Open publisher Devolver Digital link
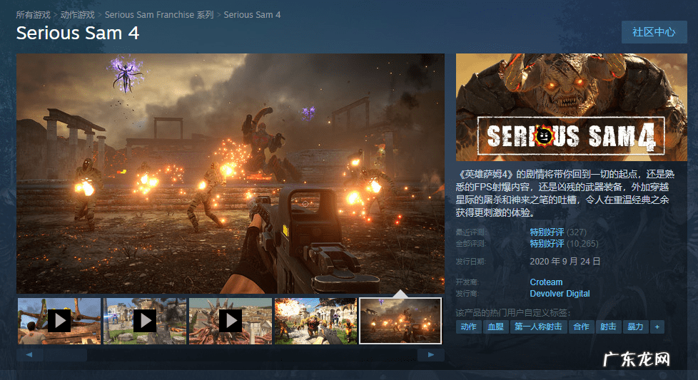The image size is (698, 380). click(560, 294)
